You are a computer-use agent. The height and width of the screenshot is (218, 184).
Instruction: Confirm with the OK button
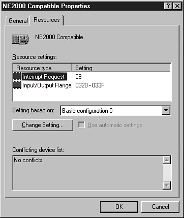tap(119, 207)
